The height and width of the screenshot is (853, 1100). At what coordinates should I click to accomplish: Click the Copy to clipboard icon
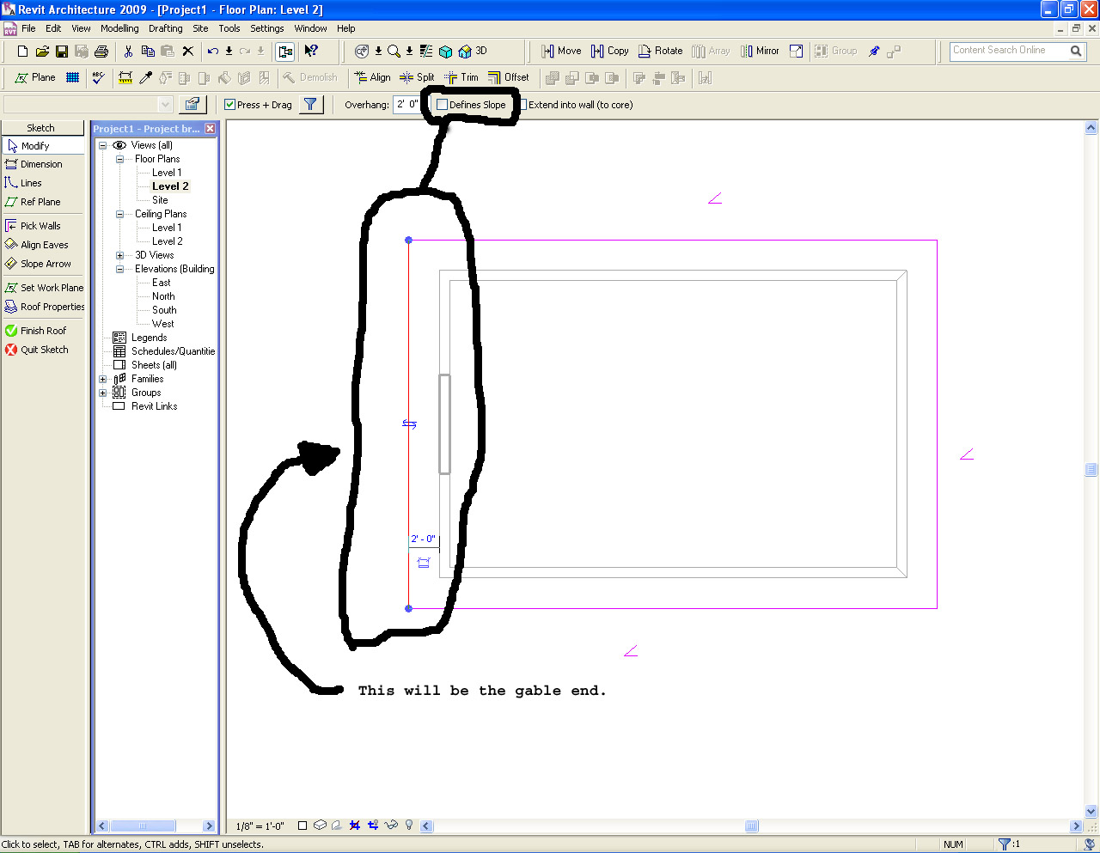tap(148, 52)
